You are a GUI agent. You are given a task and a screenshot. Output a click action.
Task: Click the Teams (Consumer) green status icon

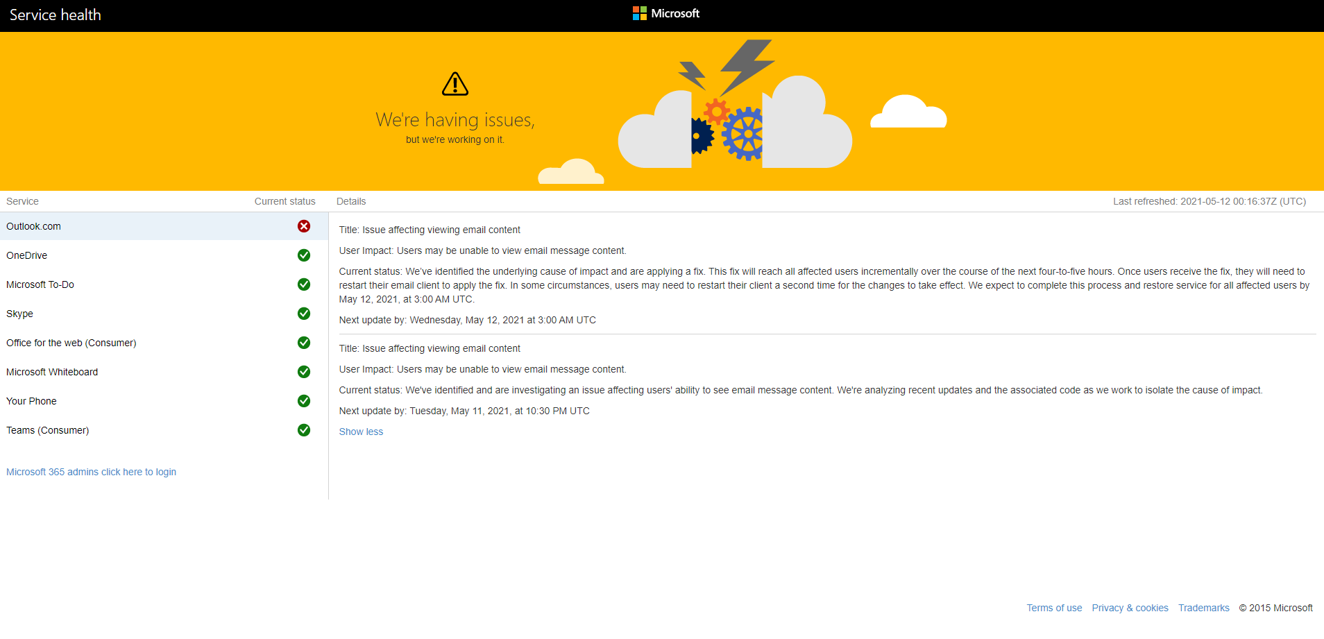[304, 430]
